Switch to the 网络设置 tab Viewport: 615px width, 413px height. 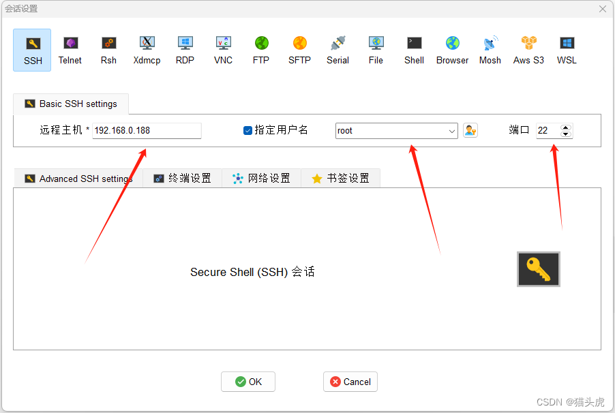pos(261,179)
